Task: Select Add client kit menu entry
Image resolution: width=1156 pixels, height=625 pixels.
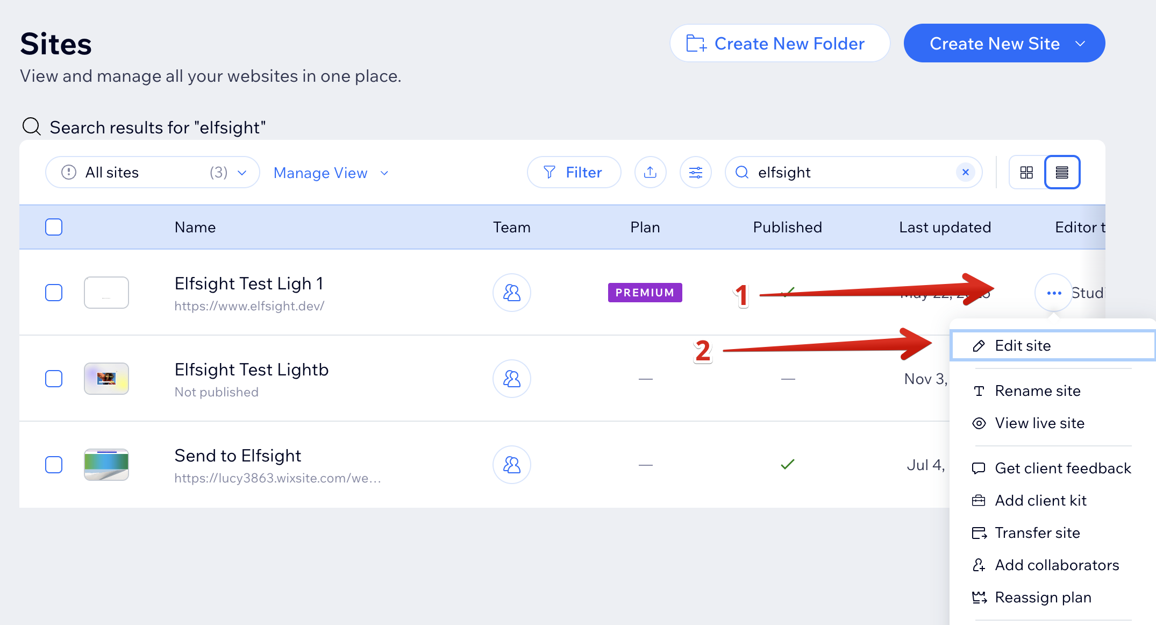Action: 1053,501
